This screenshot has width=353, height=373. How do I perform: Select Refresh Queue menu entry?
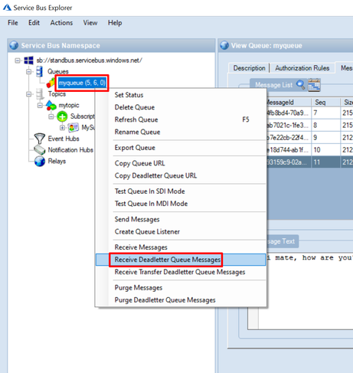click(181, 119)
